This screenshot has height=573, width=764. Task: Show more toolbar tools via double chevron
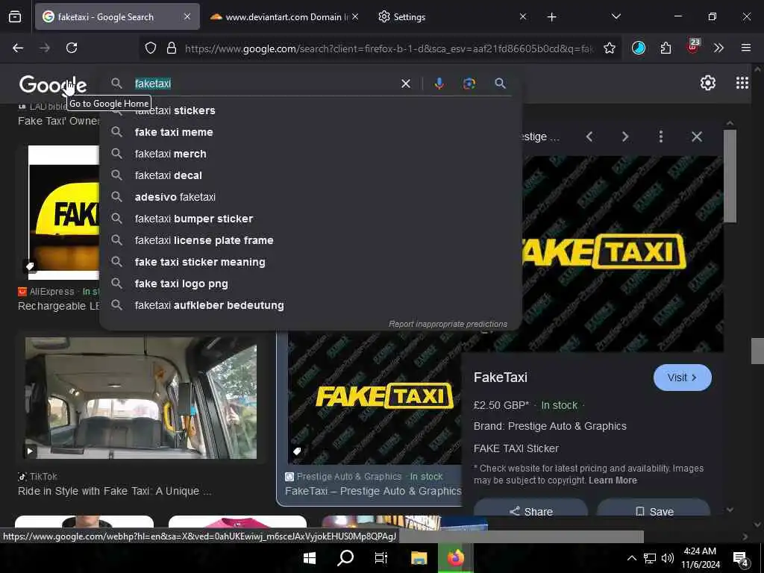click(718, 48)
